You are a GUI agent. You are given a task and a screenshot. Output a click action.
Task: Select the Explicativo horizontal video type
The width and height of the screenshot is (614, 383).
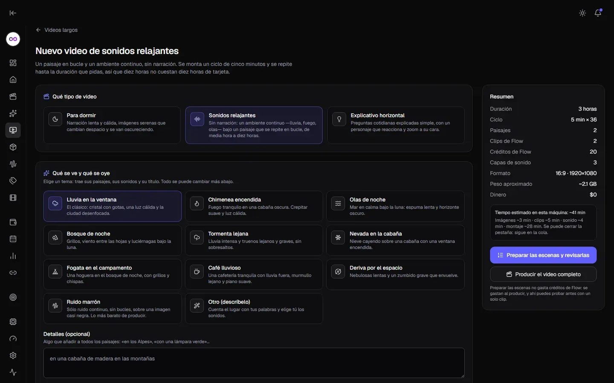pyautogui.click(x=396, y=125)
